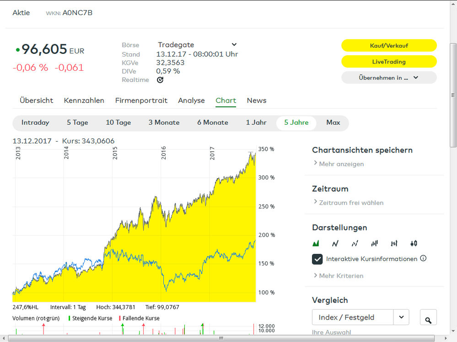Open the Interaktive Kursinformationen info tooltip
Image resolution: width=457 pixels, height=342 pixels.
click(x=423, y=258)
